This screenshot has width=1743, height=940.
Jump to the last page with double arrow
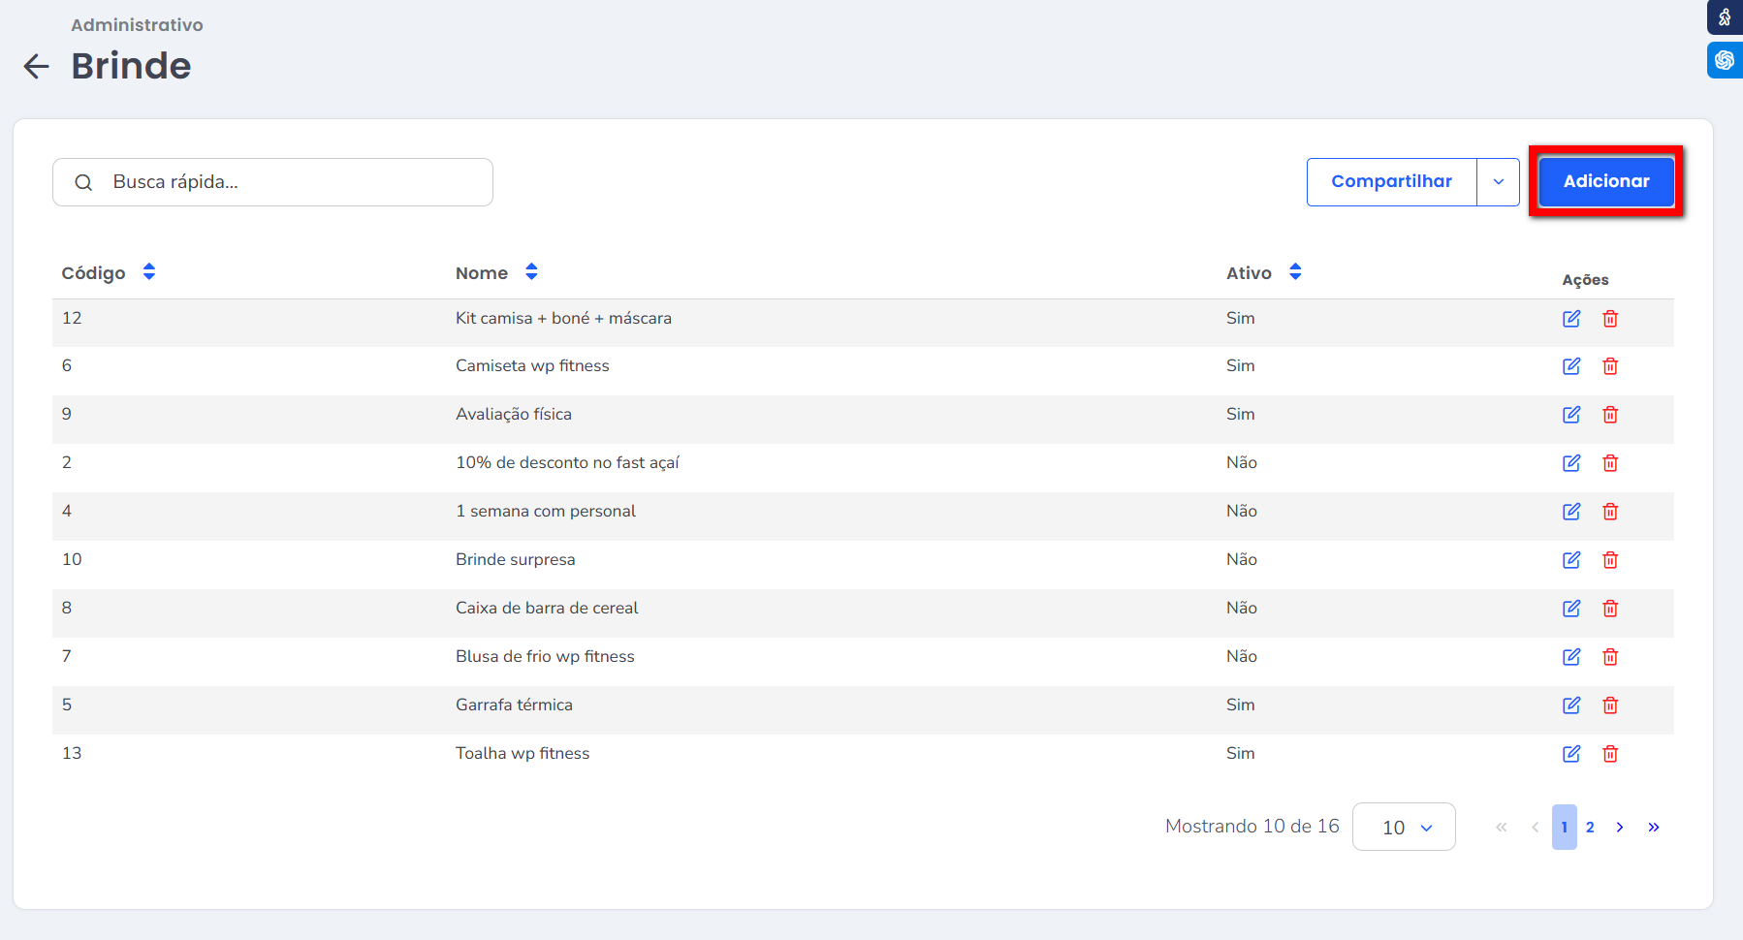click(x=1654, y=828)
